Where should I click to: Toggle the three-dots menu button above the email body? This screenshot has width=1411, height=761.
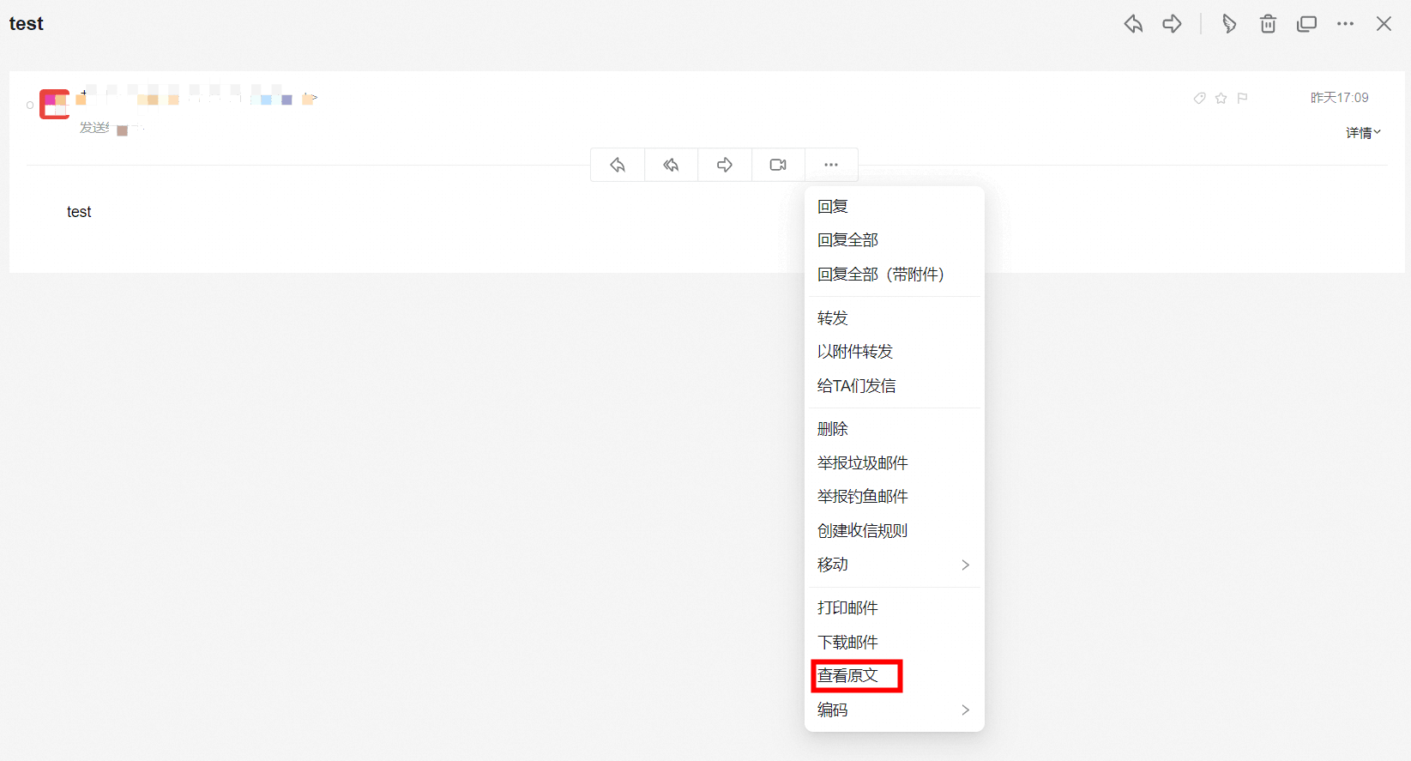pos(831,165)
